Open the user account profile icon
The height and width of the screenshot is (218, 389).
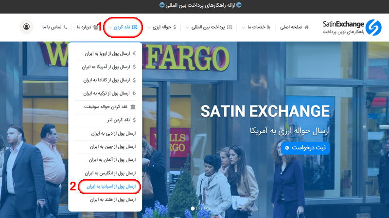pyautogui.click(x=26, y=27)
